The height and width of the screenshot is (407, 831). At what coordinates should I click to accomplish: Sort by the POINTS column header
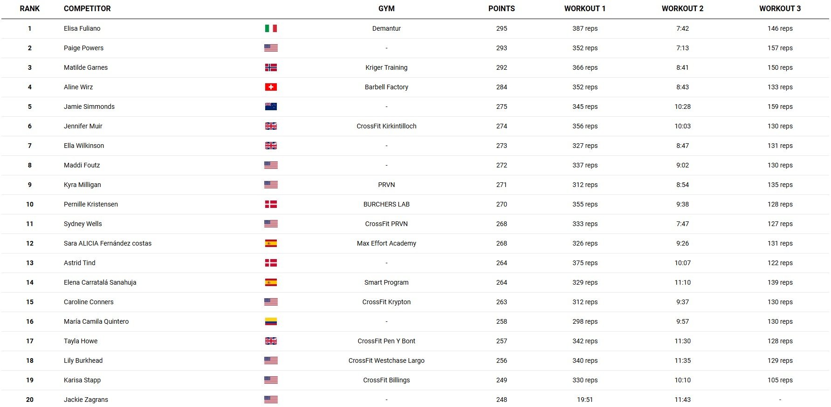501,8
